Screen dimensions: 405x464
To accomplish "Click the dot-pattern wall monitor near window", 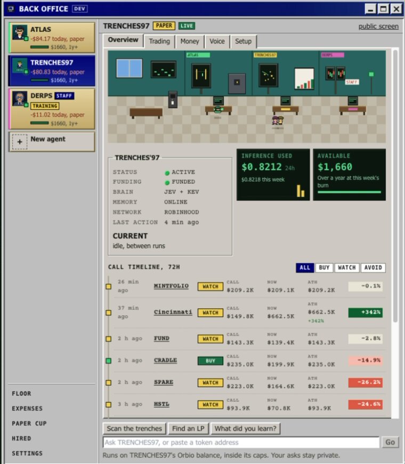I will pos(164,70).
